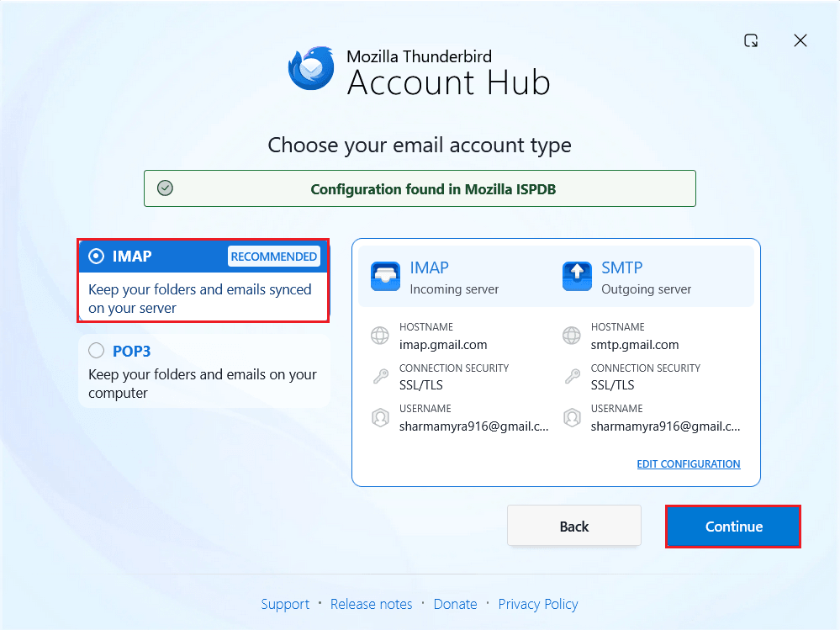The width and height of the screenshot is (840, 630).
Task: Click the smtp.gmail.com hostname text
Action: [x=635, y=345]
